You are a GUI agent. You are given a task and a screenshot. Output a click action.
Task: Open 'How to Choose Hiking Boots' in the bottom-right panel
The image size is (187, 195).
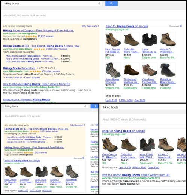(136, 175)
